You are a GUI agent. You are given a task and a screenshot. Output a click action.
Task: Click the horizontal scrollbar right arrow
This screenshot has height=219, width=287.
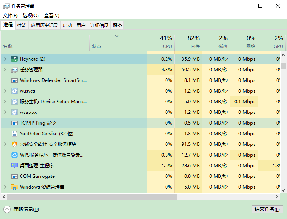tap(277, 197)
